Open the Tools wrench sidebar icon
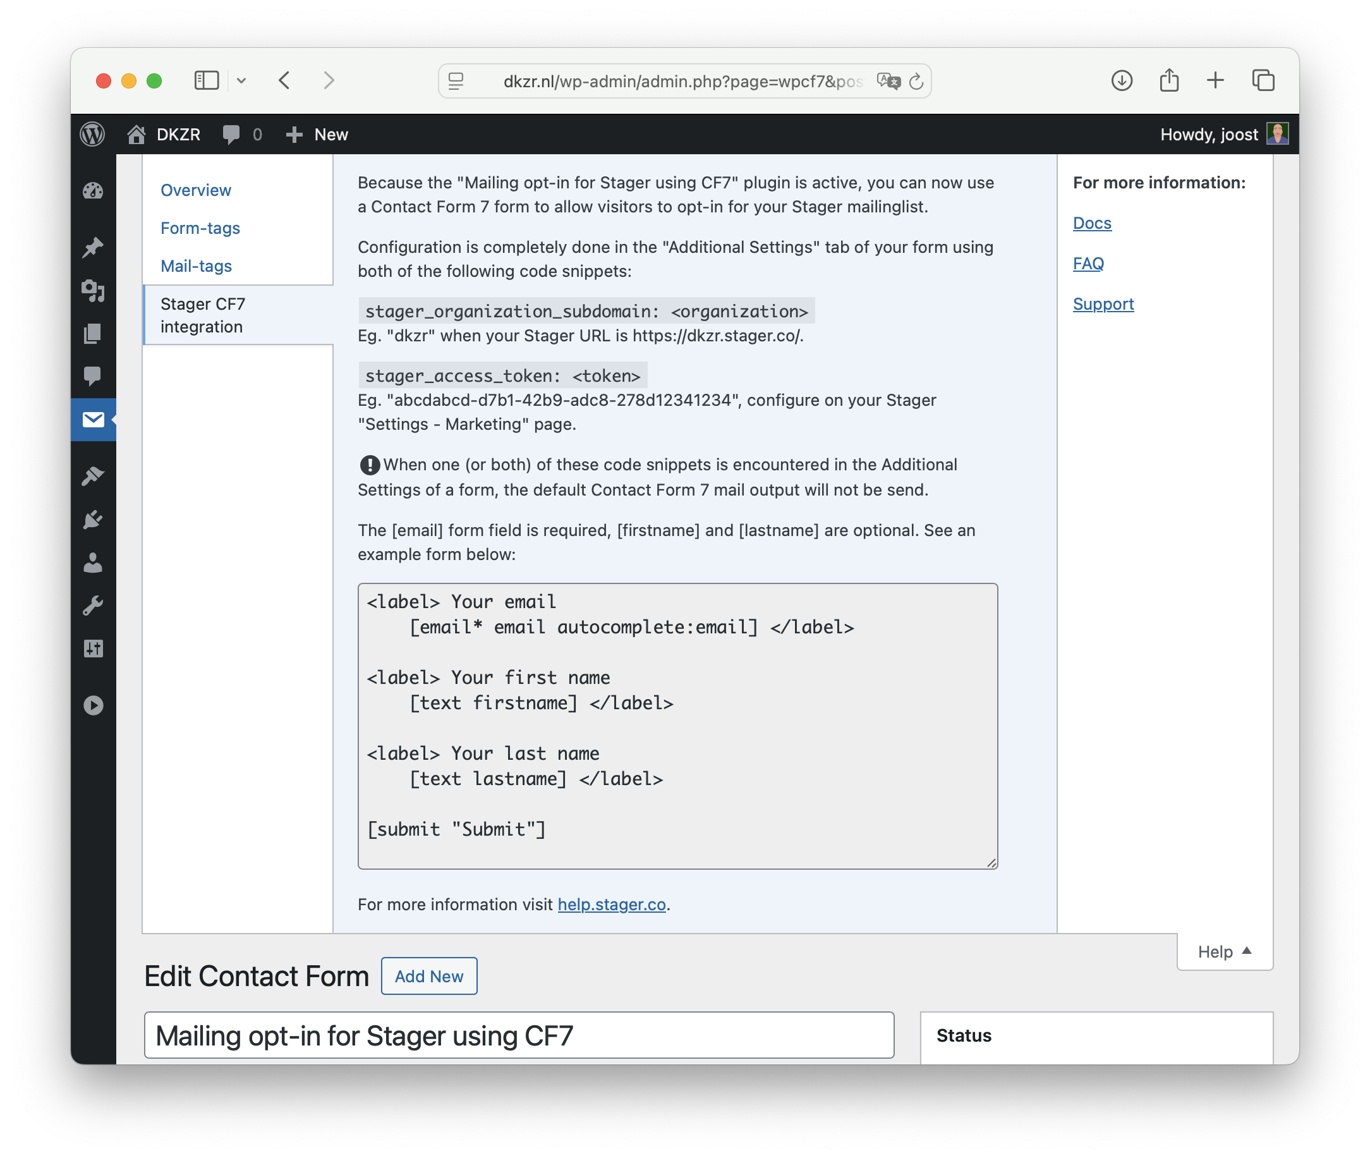This screenshot has height=1158, width=1370. point(93,605)
